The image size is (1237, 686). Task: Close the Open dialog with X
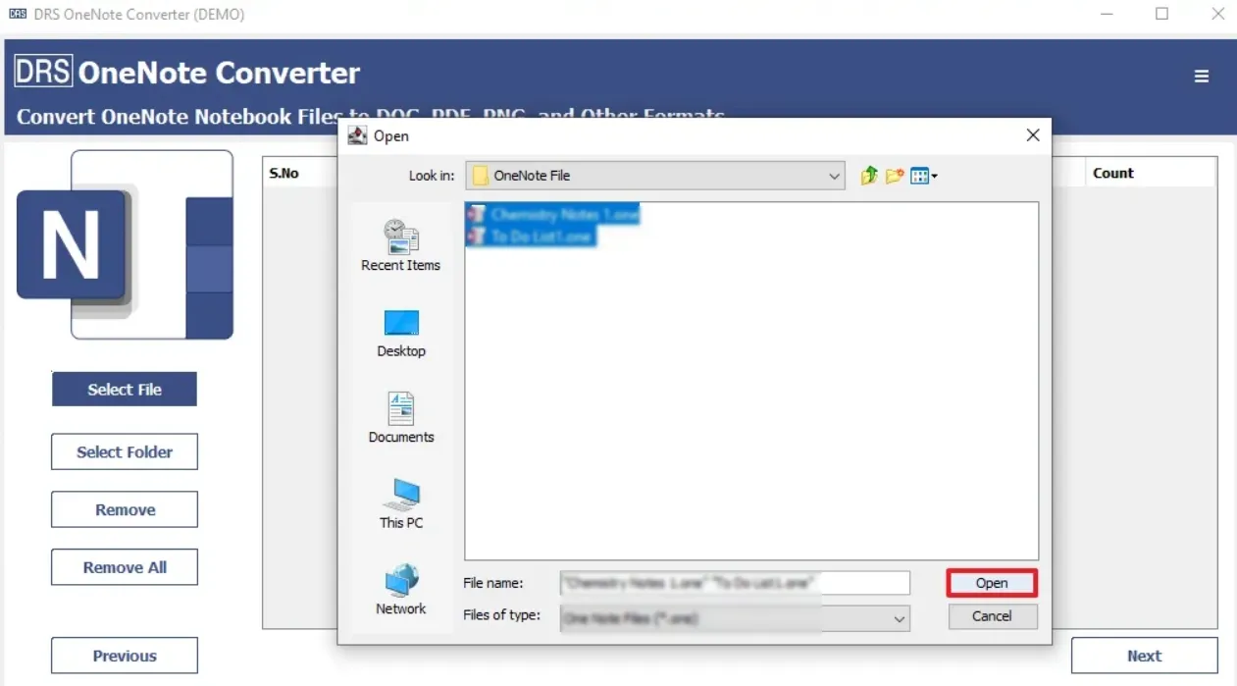coord(1032,135)
